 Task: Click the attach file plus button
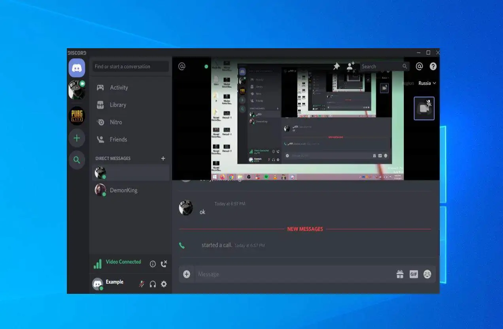click(187, 274)
